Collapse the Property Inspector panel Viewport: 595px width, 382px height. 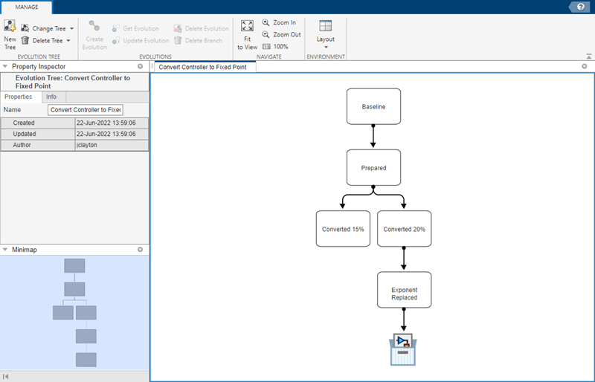[x=5, y=66]
